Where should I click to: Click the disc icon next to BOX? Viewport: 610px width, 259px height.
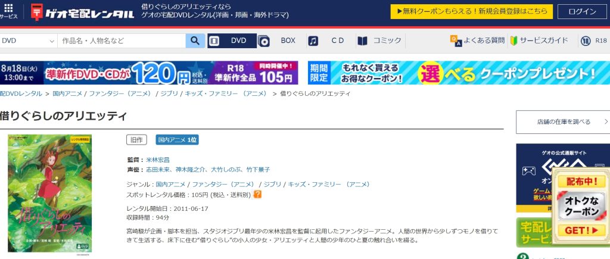[263, 41]
